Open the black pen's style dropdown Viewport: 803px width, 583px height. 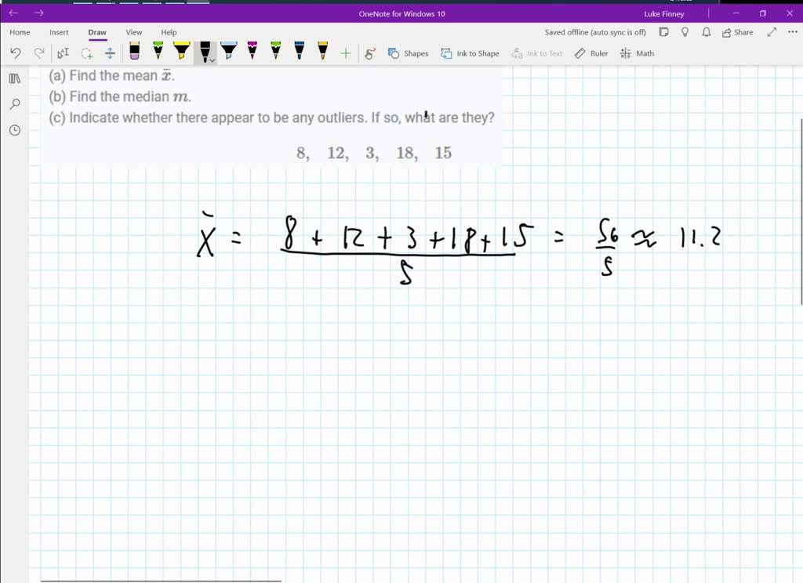(x=210, y=59)
